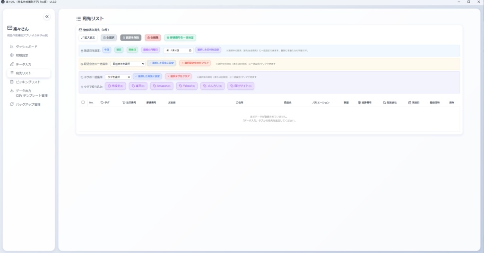Image resolution: width=484 pixels, height=253 pixels.
Task: Click the truck icon beside 配送会社の一括操作
Action: [x=82, y=64]
